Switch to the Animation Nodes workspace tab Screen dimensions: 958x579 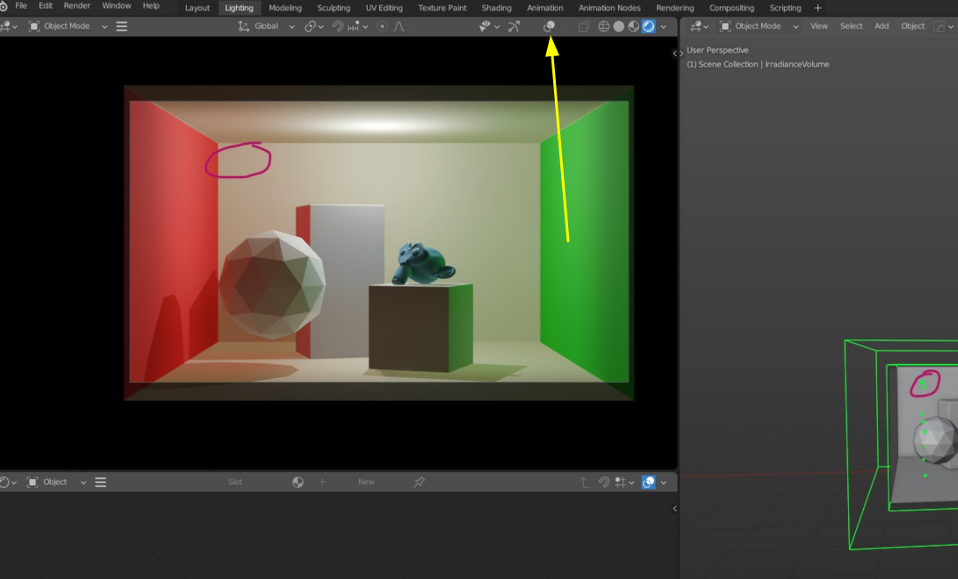(x=609, y=8)
